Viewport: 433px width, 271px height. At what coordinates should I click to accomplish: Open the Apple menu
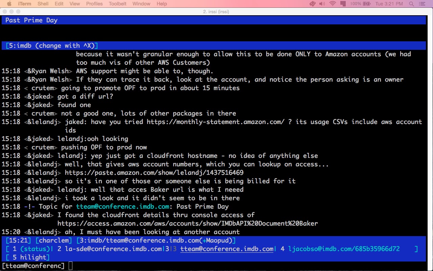click(9, 4)
